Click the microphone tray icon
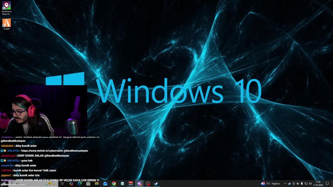 point(302,184)
